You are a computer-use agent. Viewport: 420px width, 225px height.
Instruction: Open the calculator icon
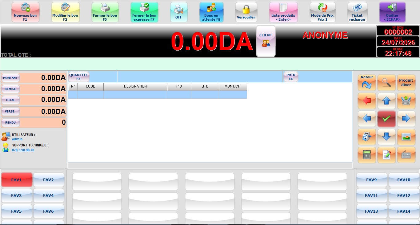(x=367, y=155)
